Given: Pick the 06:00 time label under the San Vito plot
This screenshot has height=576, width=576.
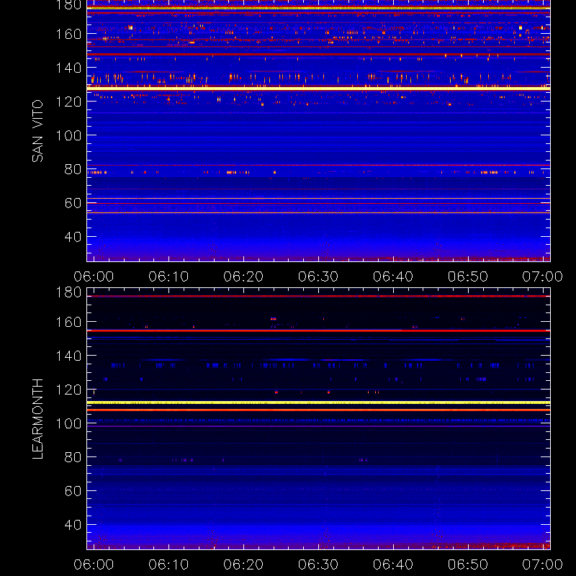Looking at the screenshot, I should (x=94, y=276).
